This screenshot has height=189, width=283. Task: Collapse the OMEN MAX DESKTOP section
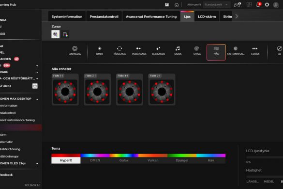(x=37, y=99)
